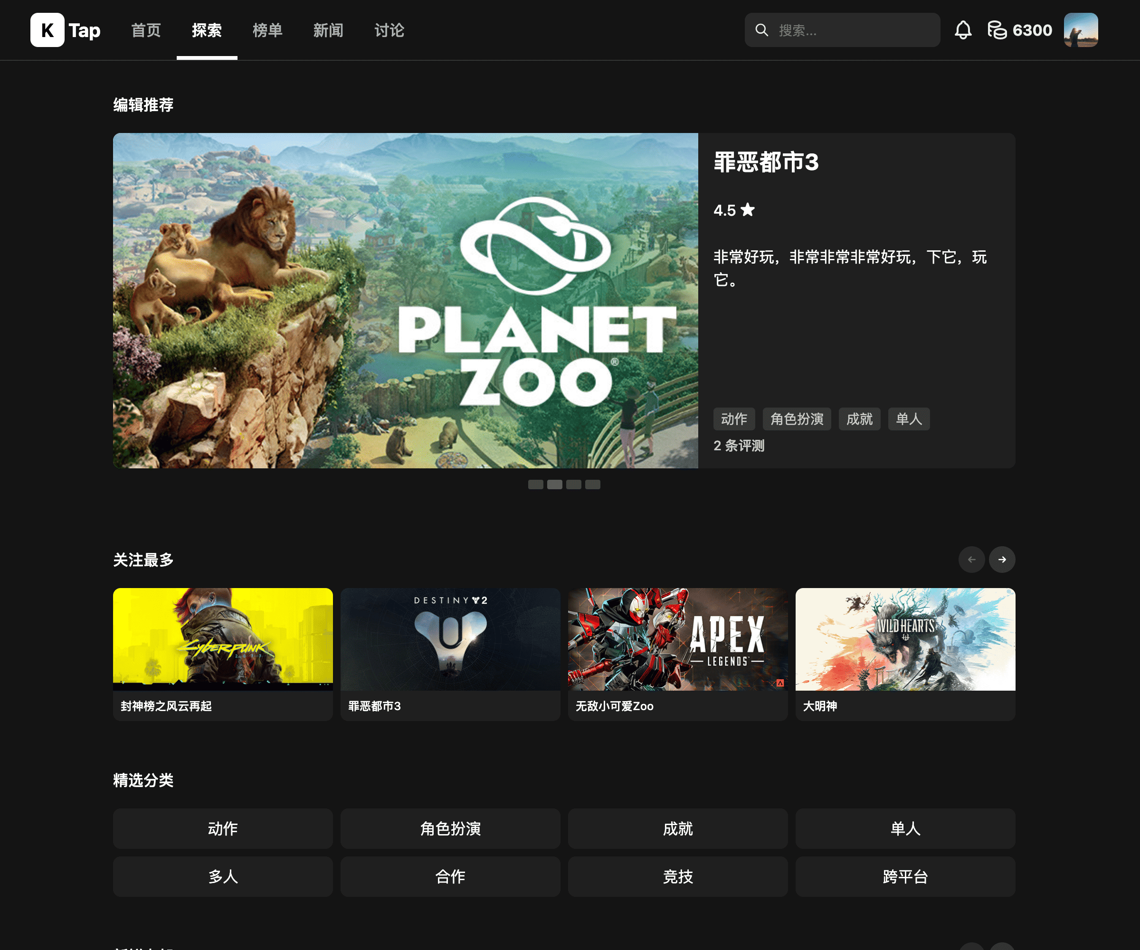Open the 讨论 navigation tab
1140x950 pixels.
(389, 30)
